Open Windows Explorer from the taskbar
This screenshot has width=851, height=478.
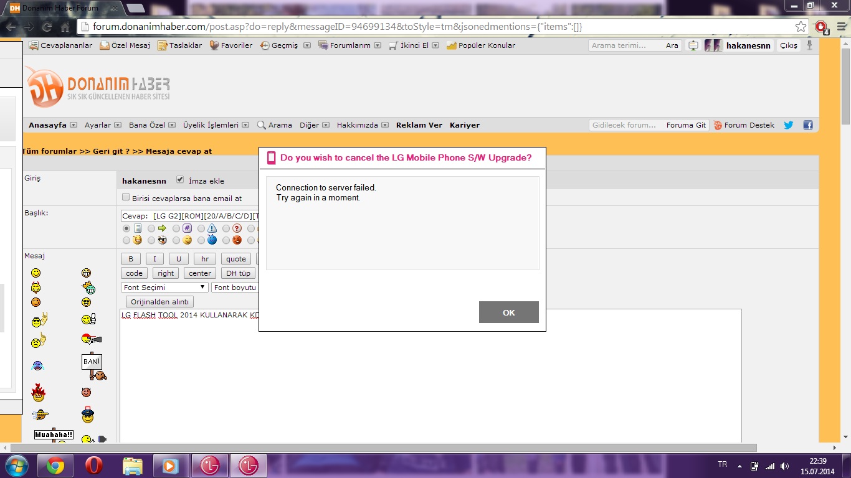pos(132,466)
